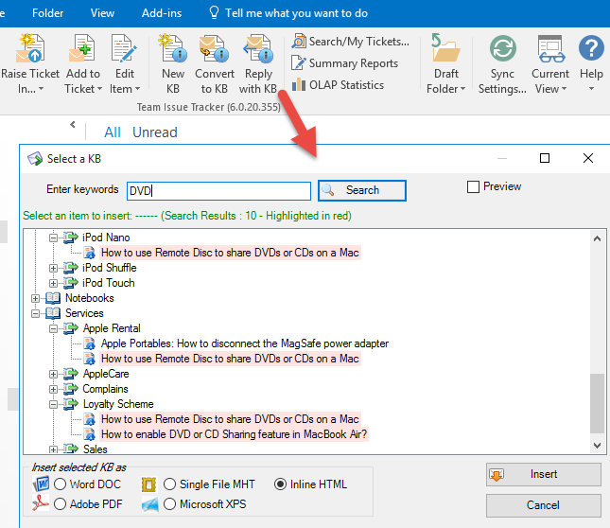Viewport: 610px width, 528px height.
Task: Click the Search button
Action: point(362,190)
